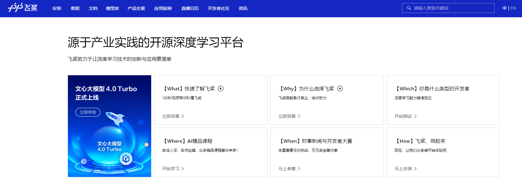The width and height of the screenshot is (522, 193).
Task: Open the 【When】时事新闻与开发者大赛 title
Action: coord(315,141)
